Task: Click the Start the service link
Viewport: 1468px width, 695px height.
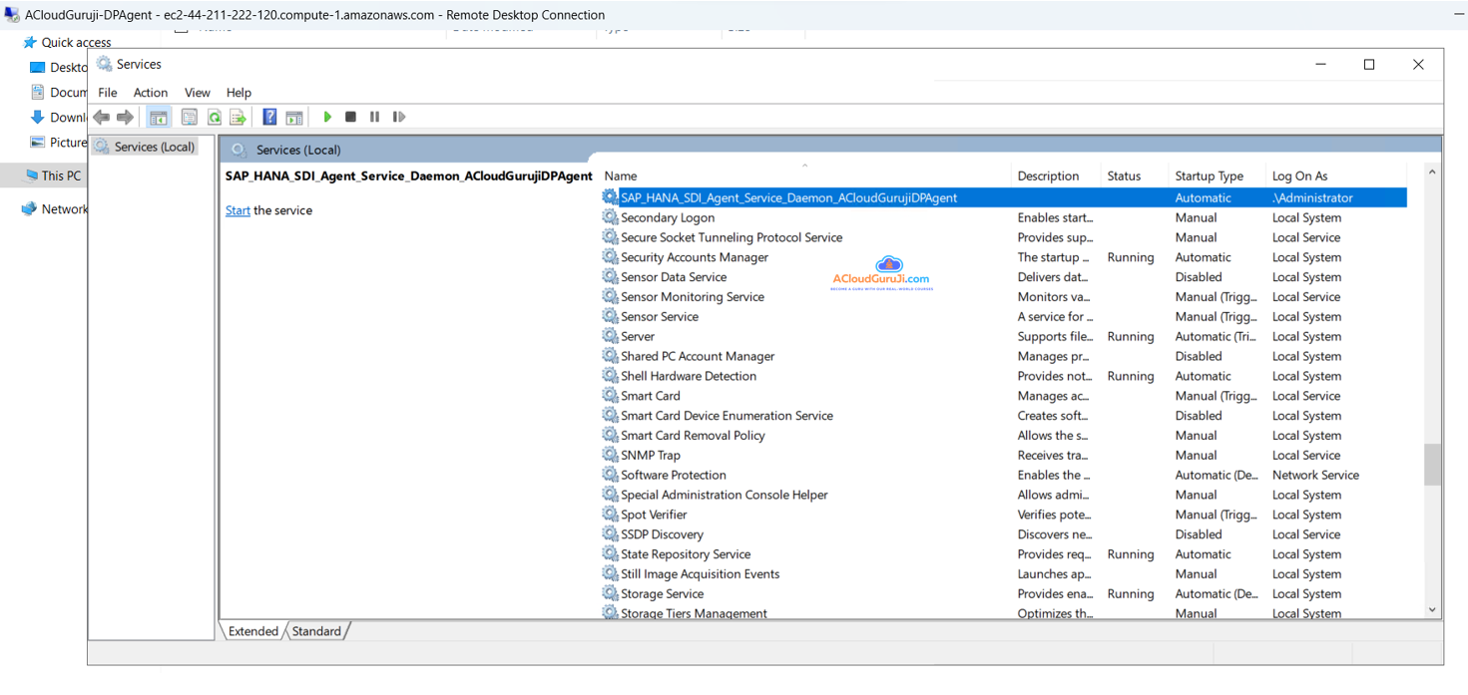Action: click(238, 210)
